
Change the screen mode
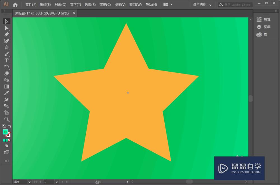(x=7, y=152)
